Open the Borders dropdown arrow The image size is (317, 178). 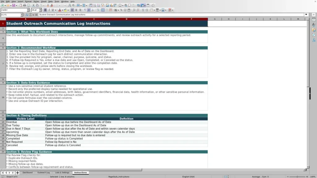(x=154, y=10)
